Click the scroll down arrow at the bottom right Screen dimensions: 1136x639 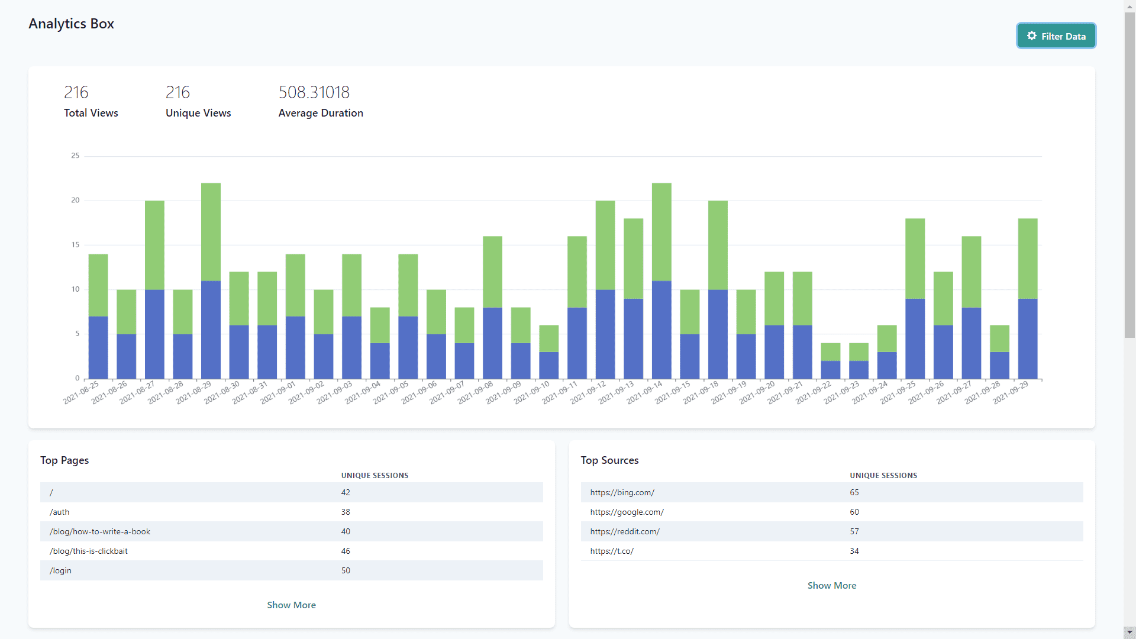point(1129,632)
